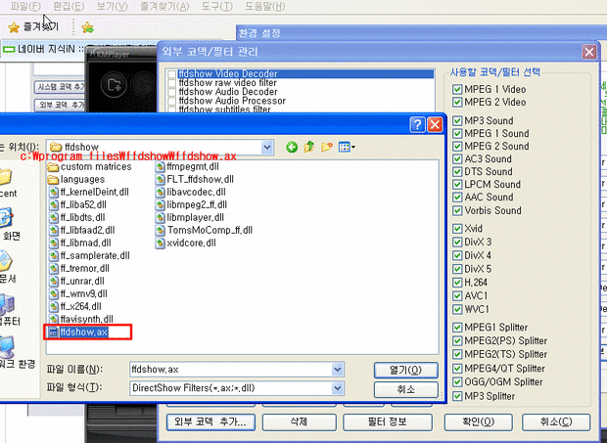
Task: Open the 파일(F) menu
Action: pos(25,6)
